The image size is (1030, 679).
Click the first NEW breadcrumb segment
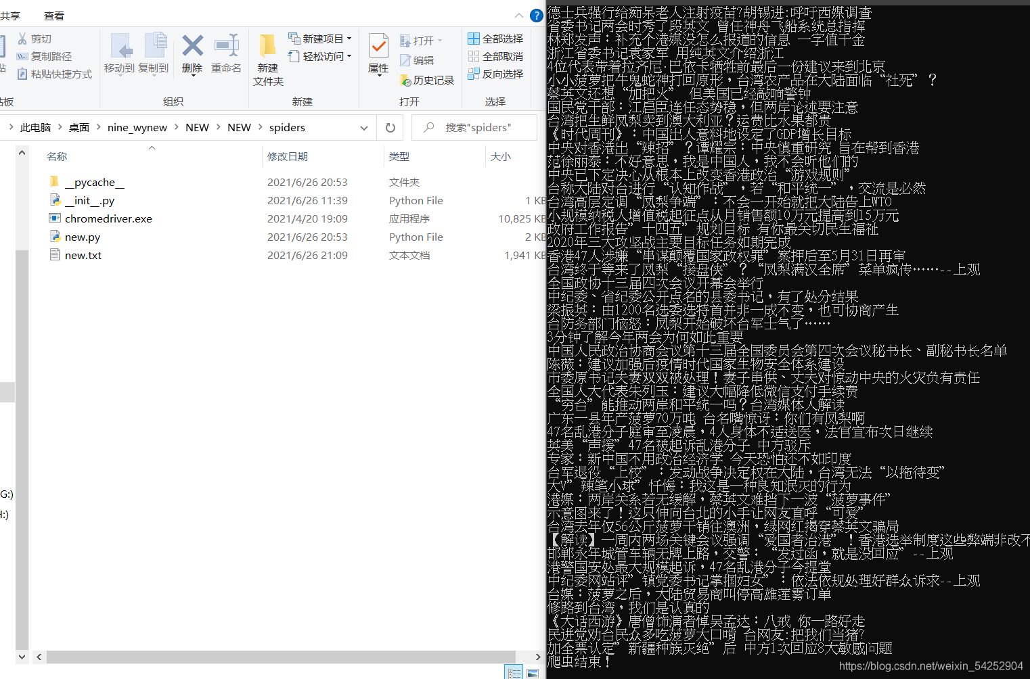tap(197, 127)
